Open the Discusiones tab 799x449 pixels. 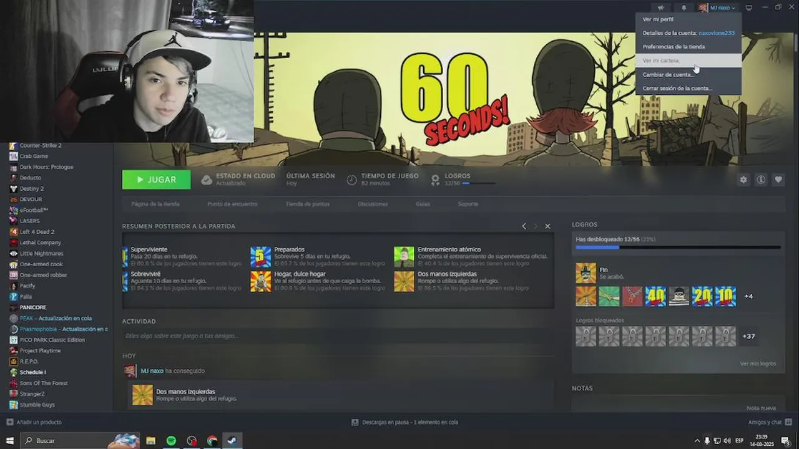pyautogui.click(x=373, y=204)
